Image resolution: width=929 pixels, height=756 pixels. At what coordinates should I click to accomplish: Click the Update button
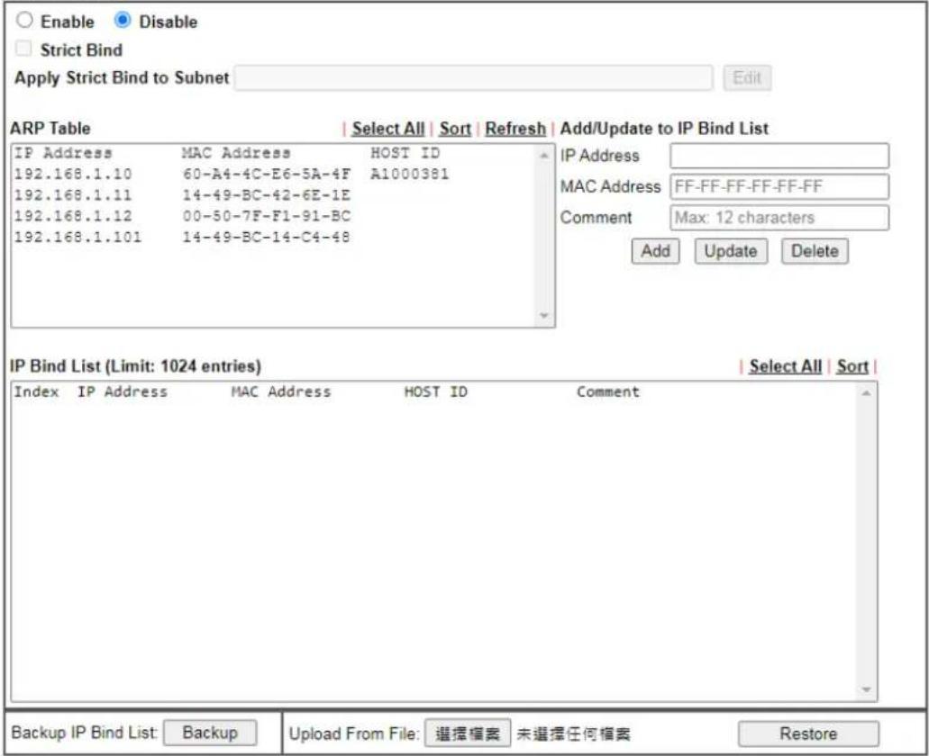pyautogui.click(x=731, y=251)
